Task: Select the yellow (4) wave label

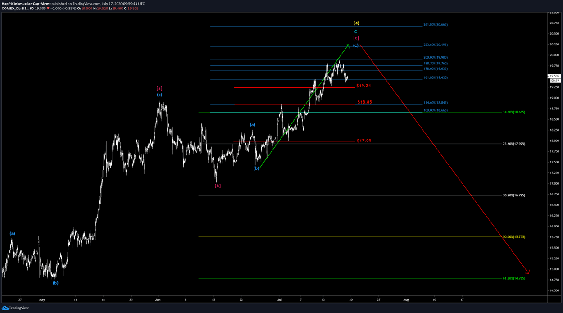Action: click(356, 23)
